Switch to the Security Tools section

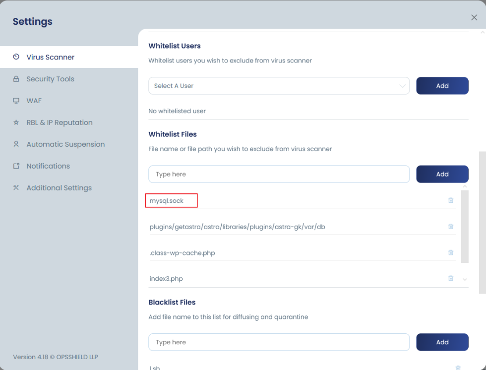point(51,78)
